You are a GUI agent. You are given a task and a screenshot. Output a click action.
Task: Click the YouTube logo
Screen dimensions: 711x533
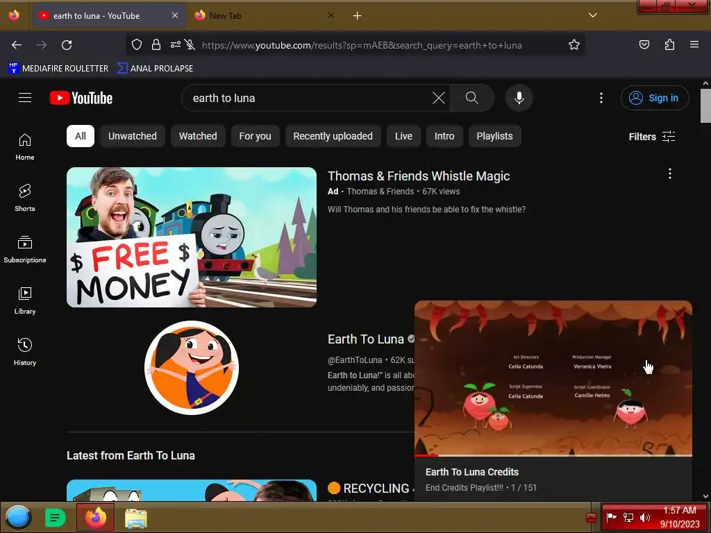[81, 98]
